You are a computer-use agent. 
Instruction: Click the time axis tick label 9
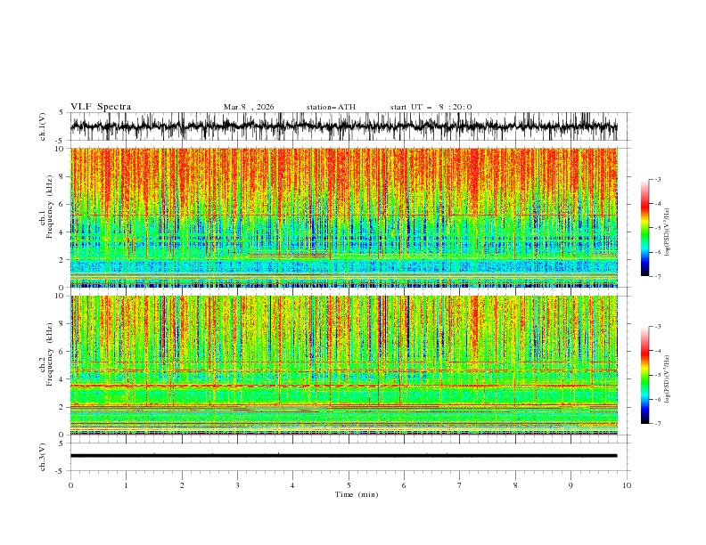[x=571, y=485]
